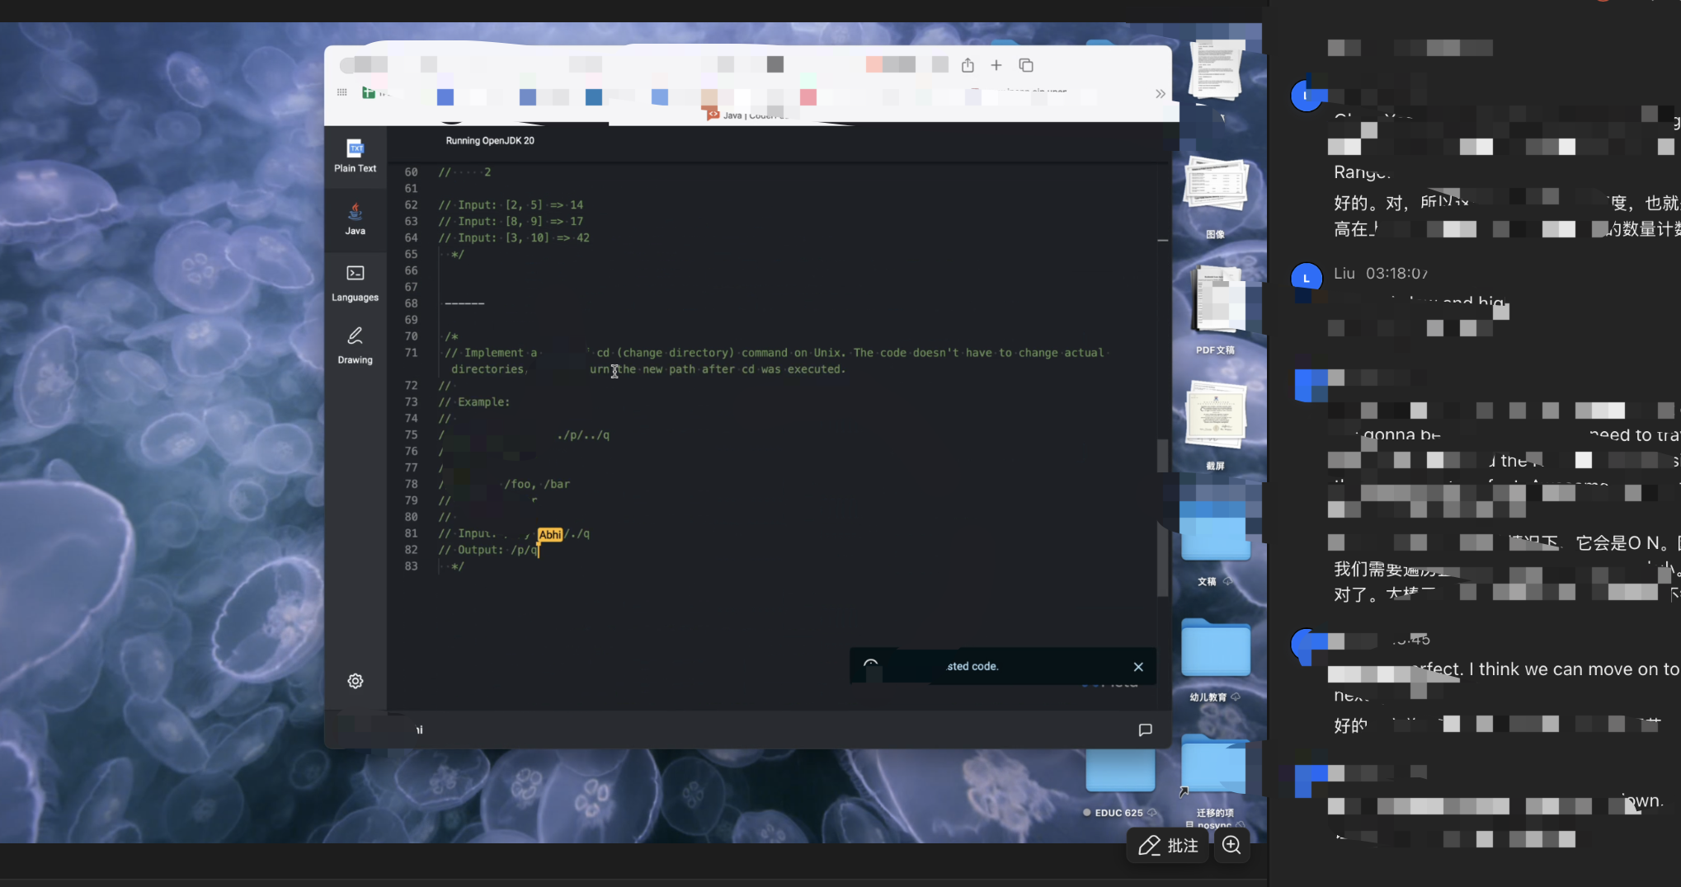Show the browser tab overview icon

tap(1026, 64)
